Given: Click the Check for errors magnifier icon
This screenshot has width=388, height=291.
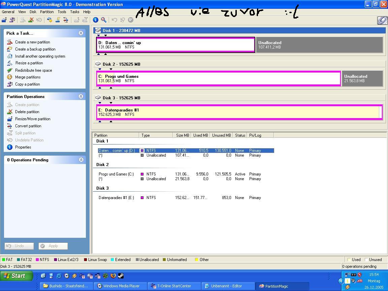Looking at the screenshot, I should 104,20.
